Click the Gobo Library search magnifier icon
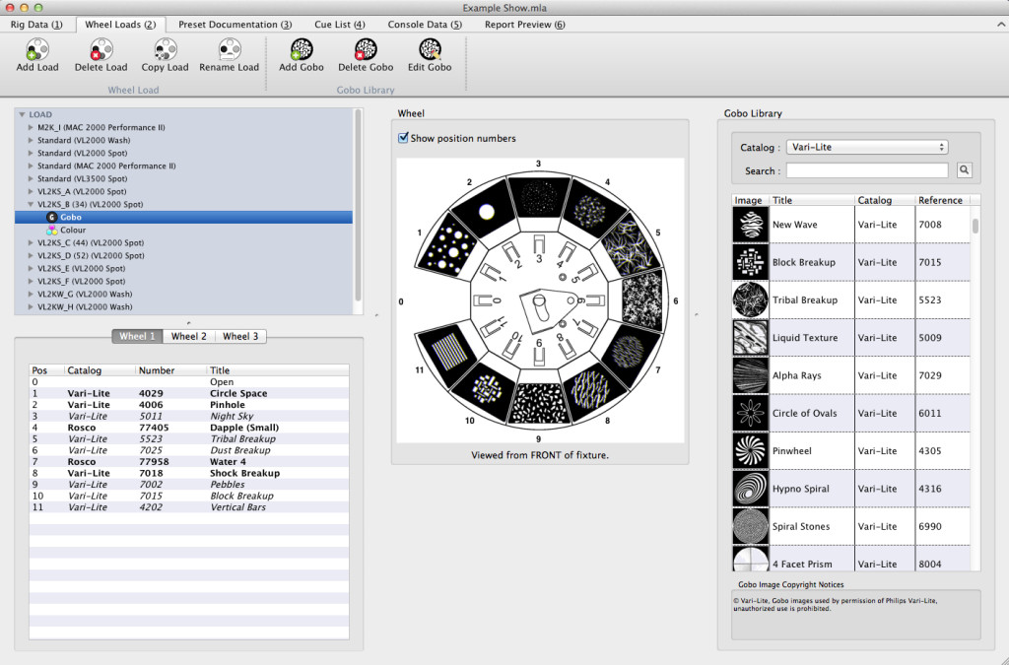 (x=964, y=170)
